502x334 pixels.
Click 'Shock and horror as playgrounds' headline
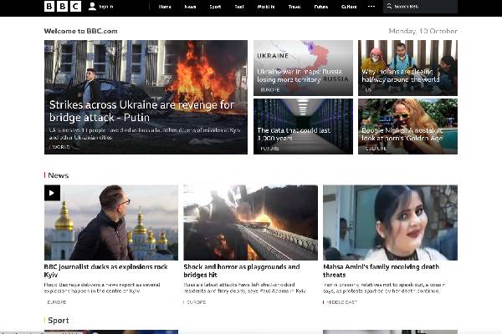tap(241, 271)
